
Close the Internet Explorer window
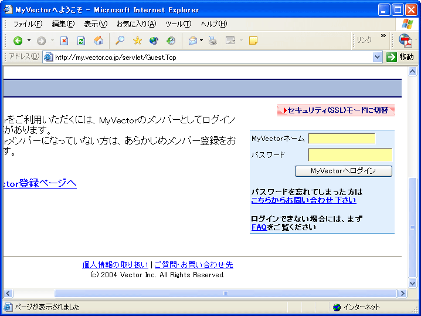(411, 10)
